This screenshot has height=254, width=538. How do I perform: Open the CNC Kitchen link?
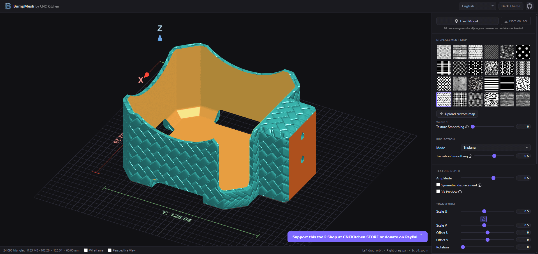coord(49,6)
